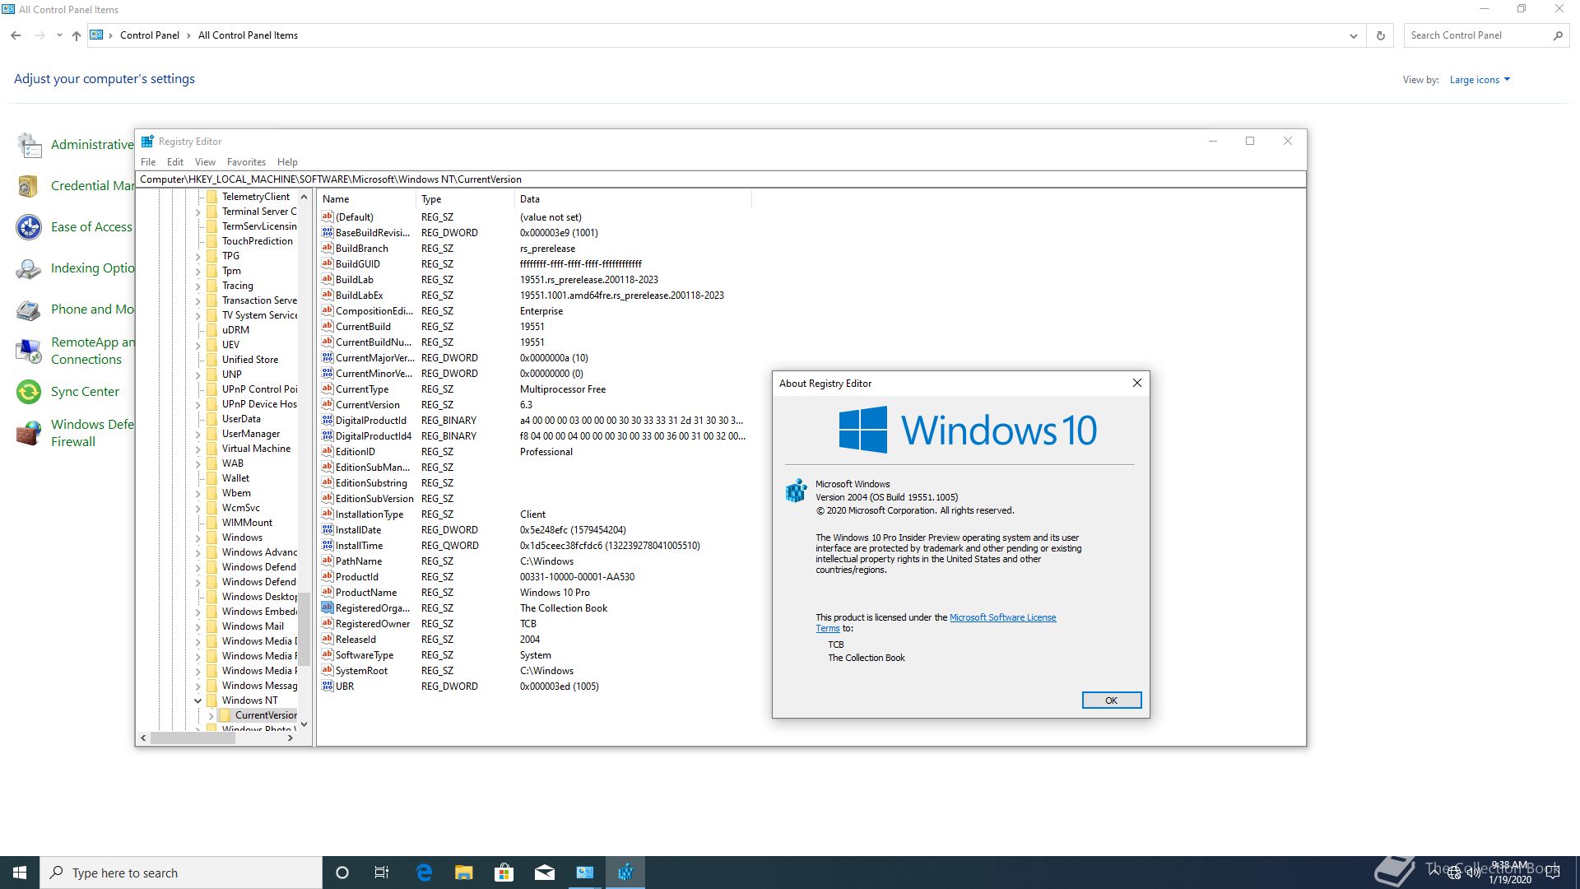Go up one level in Control Panel navigation

(77, 35)
